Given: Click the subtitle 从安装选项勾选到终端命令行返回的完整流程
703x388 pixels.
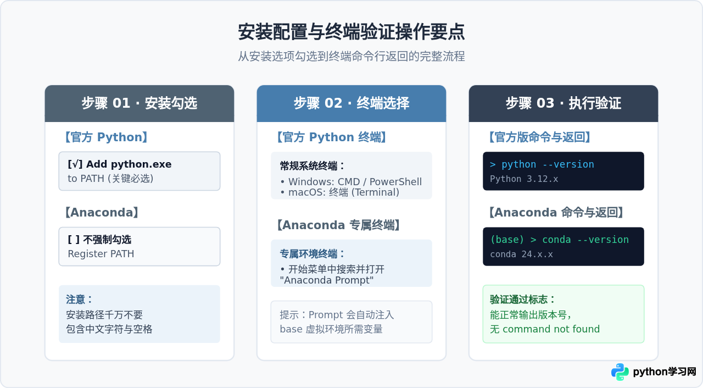Looking at the screenshot, I should pyautogui.click(x=351, y=57).
